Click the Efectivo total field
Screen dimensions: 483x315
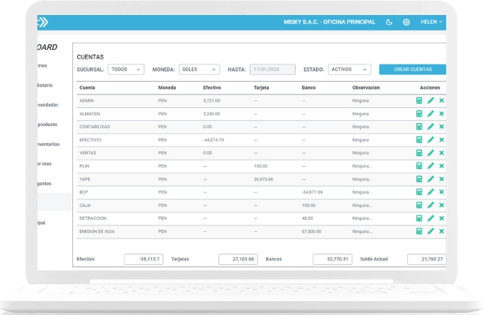(x=144, y=259)
